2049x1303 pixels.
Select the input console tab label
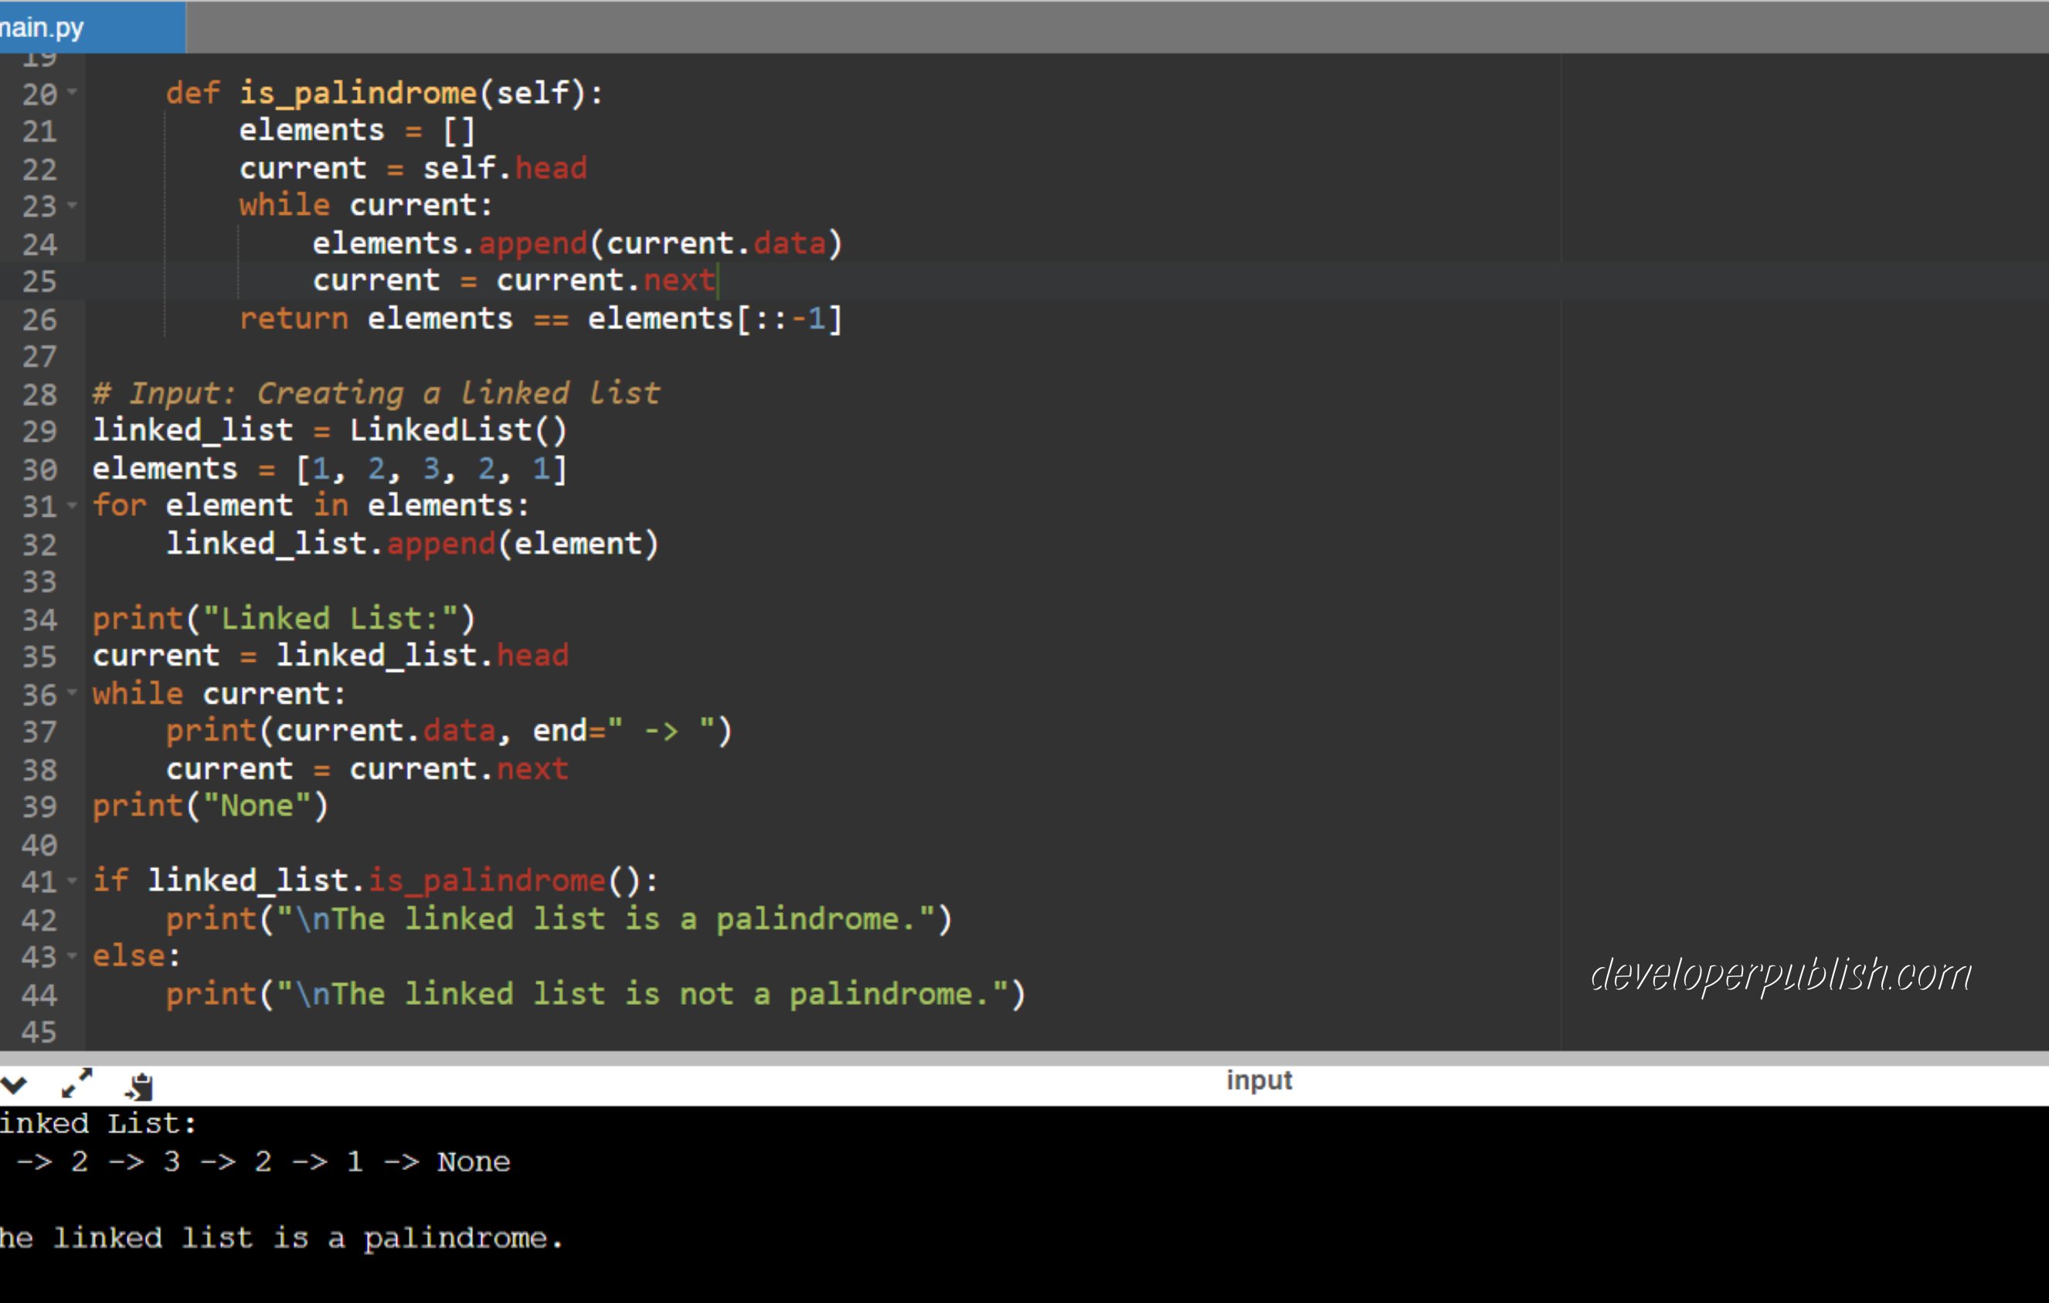[x=1259, y=1080]
